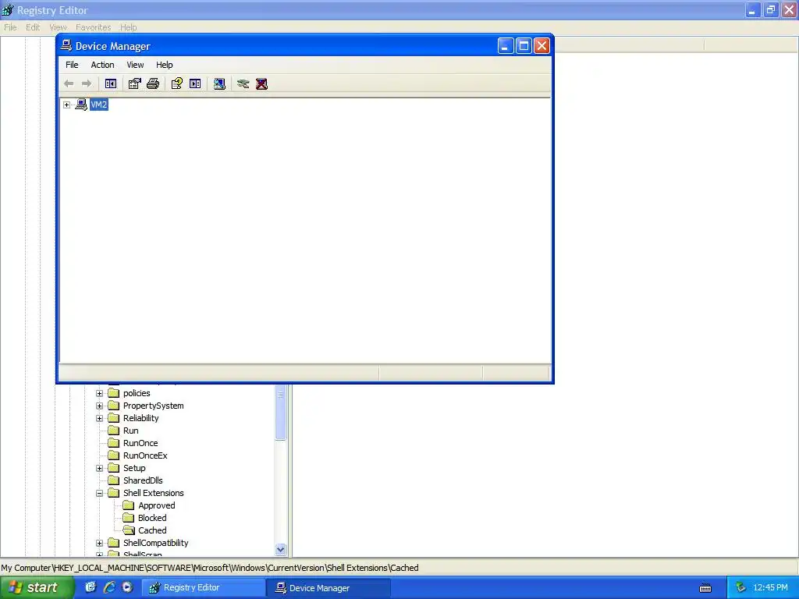Open Registry Editor Edit menu
This screenshot has width=799, height=599.
tap(33, 27)
